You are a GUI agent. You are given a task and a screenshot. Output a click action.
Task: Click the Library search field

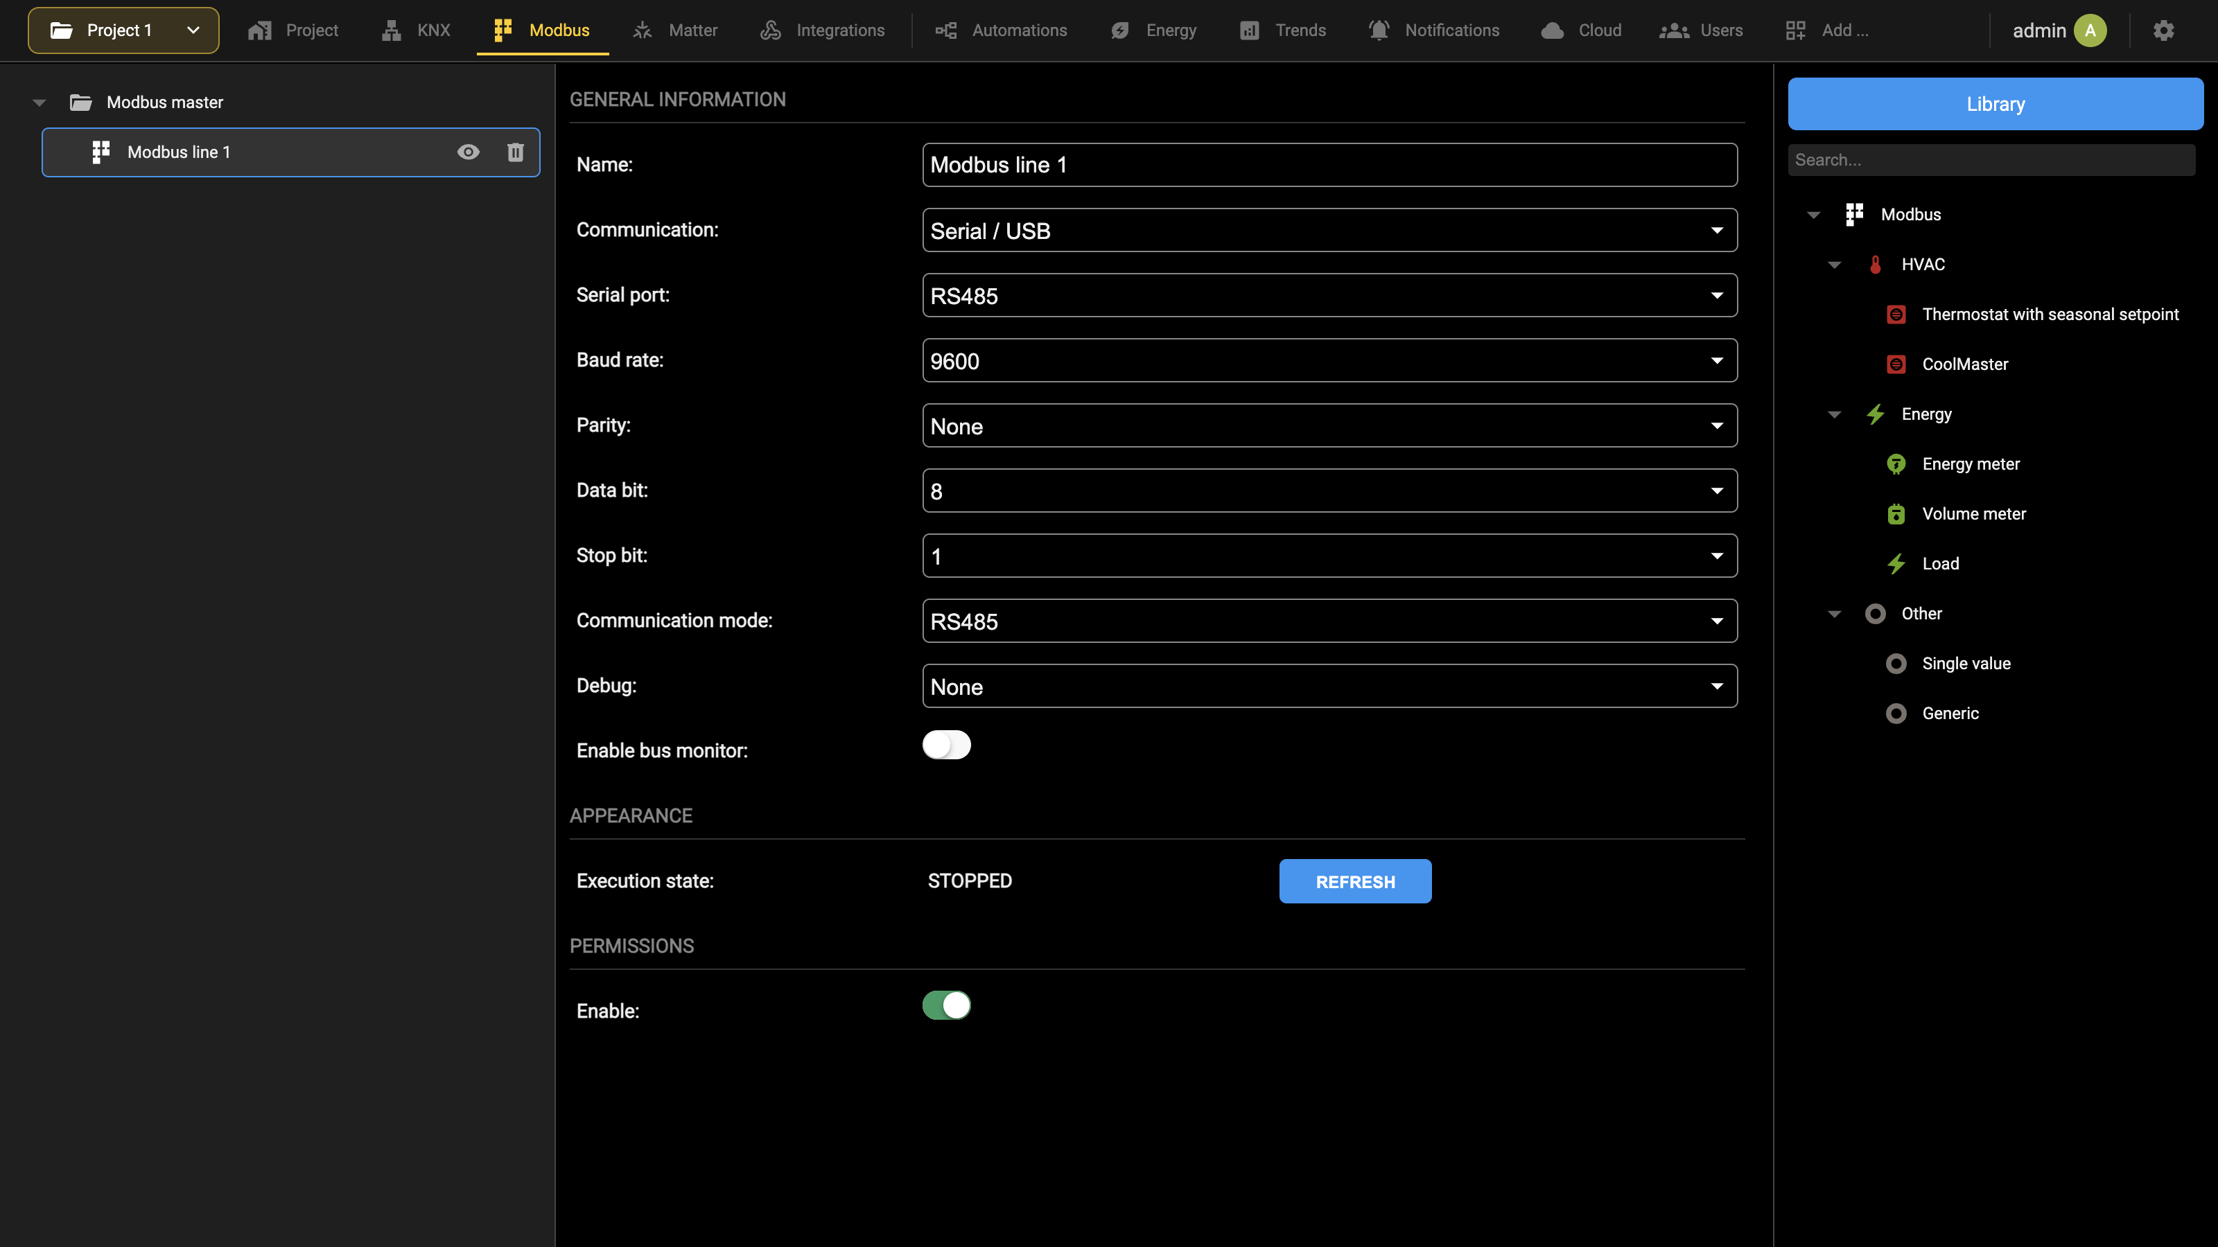point(1991,160)
